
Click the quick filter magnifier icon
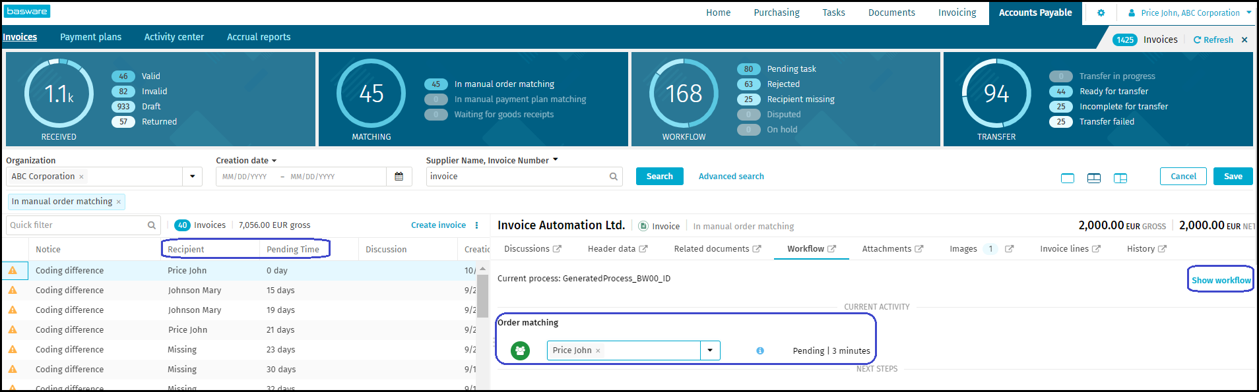(151, 225)
